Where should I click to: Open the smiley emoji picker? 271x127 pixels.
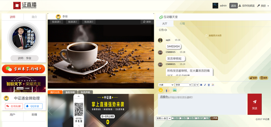[x=161, y=90]
